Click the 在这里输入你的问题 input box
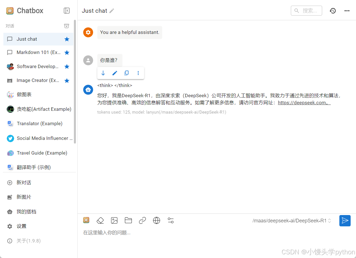The height and width of the screenshot is (258, 356). click(x=217, y=233)
